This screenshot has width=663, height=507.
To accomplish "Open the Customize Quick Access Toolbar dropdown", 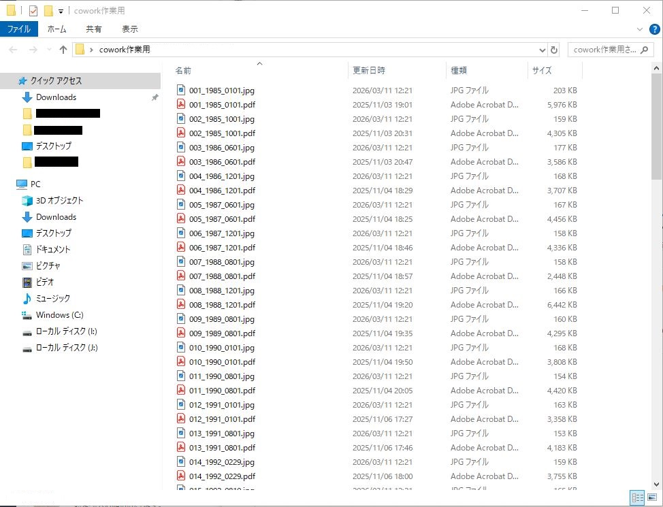I will 61,12.
